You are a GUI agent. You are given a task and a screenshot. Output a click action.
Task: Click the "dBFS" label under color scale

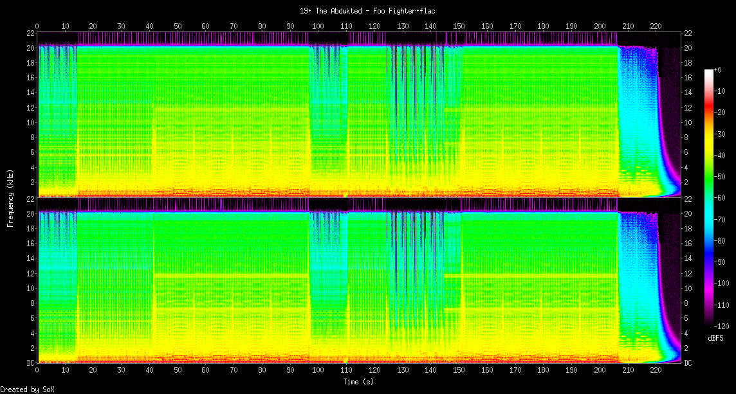(715, 338)
